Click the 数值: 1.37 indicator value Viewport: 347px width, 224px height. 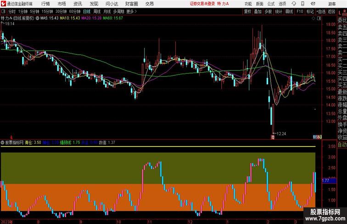pos(107,143)
